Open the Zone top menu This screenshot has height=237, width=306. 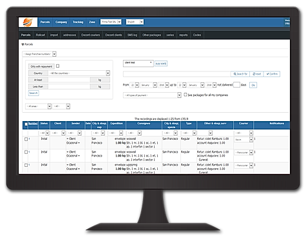(x=92, y=22)
